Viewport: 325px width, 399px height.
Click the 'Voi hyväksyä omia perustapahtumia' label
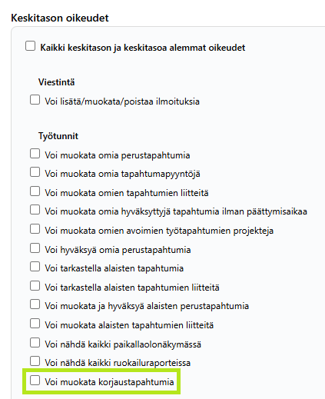pos(118,250)
